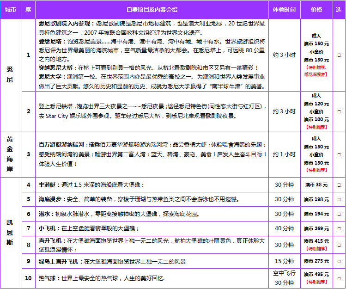Select the 凯恩斯 city cell
The width and height of the screenshot is (346, 289).
point(10,233)
